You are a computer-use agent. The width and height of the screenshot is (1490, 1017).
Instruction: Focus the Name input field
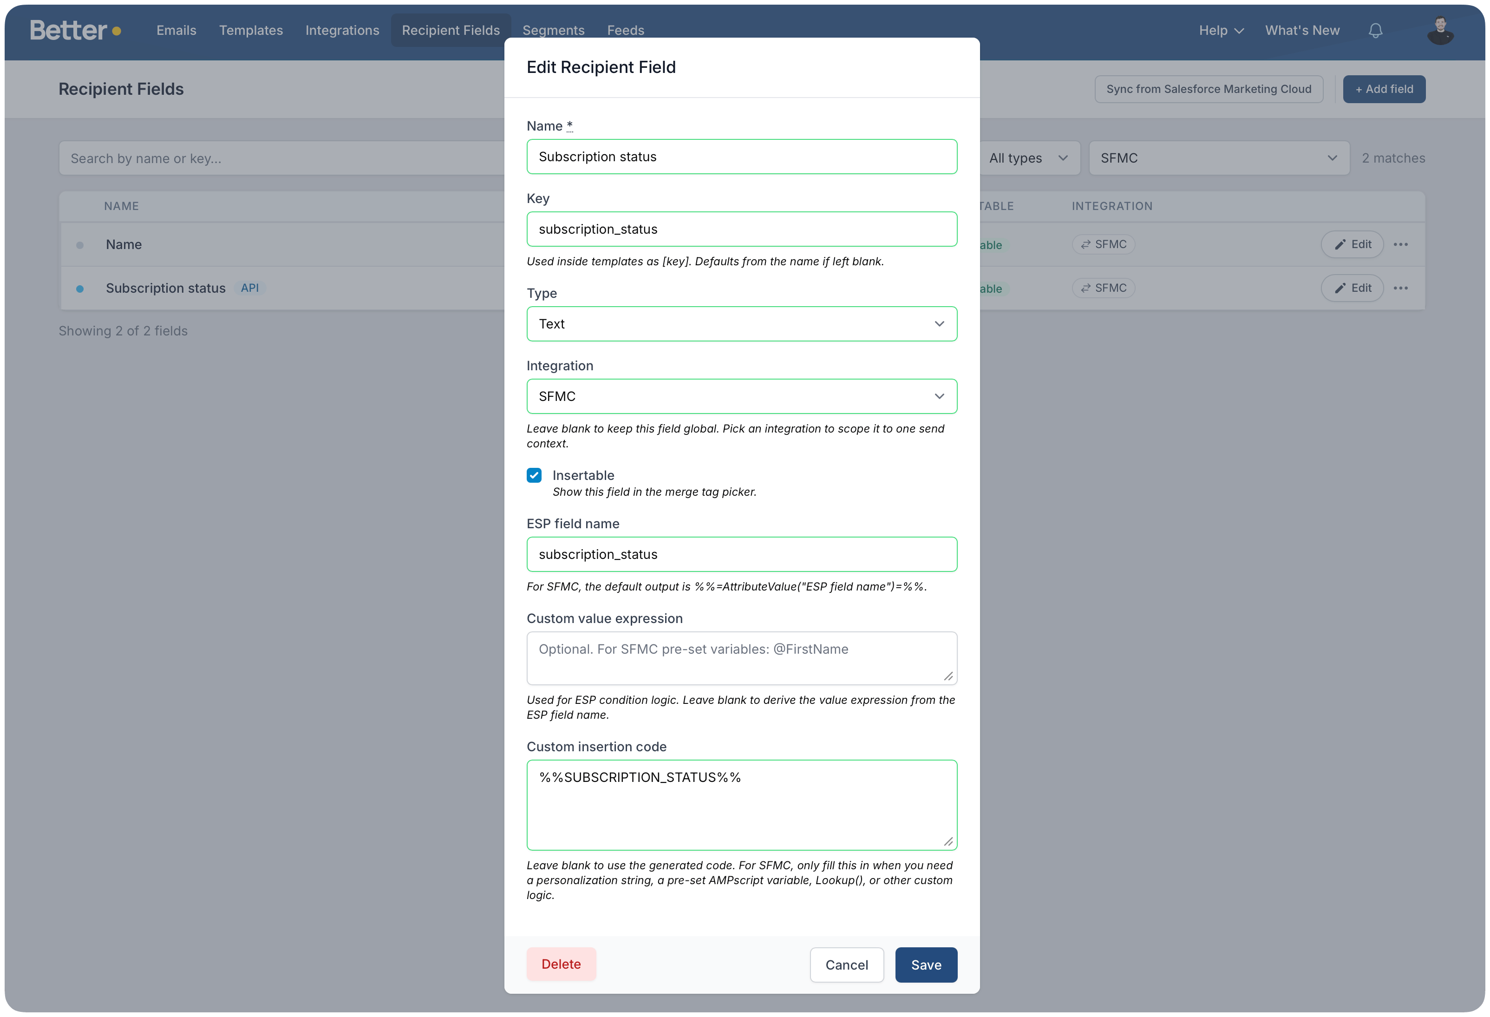(742, 157)
